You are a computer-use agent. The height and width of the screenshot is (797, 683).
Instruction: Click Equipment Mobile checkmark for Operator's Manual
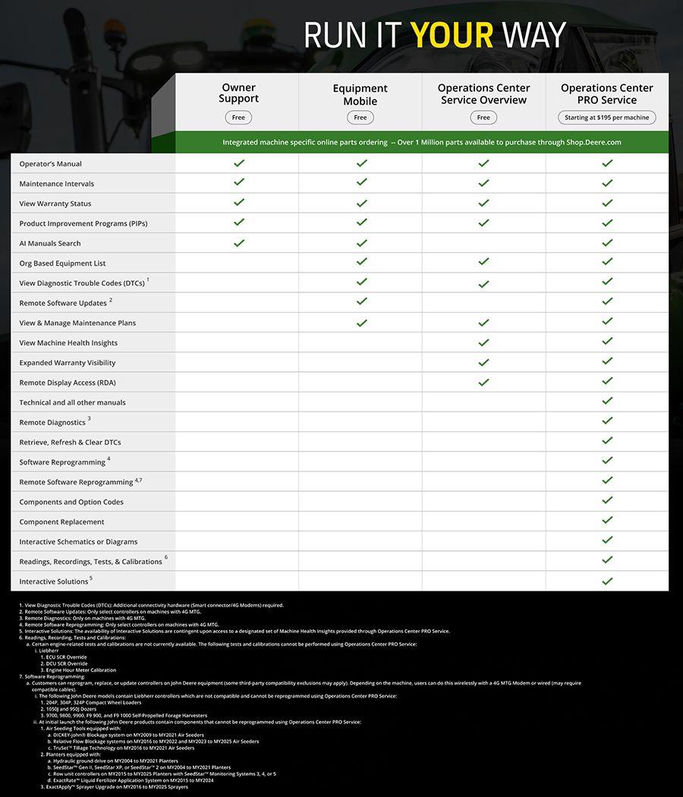point(362,163)
